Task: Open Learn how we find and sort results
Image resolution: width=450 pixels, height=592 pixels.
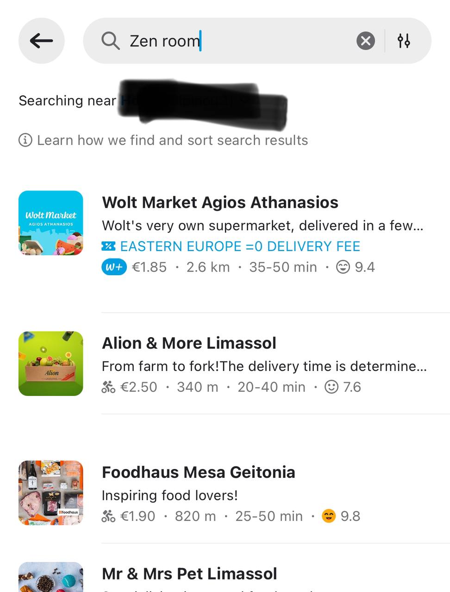Action: 172,140
